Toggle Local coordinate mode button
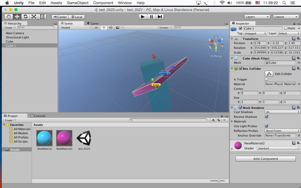This screenshot has height=188, width=301. point(77,17)
